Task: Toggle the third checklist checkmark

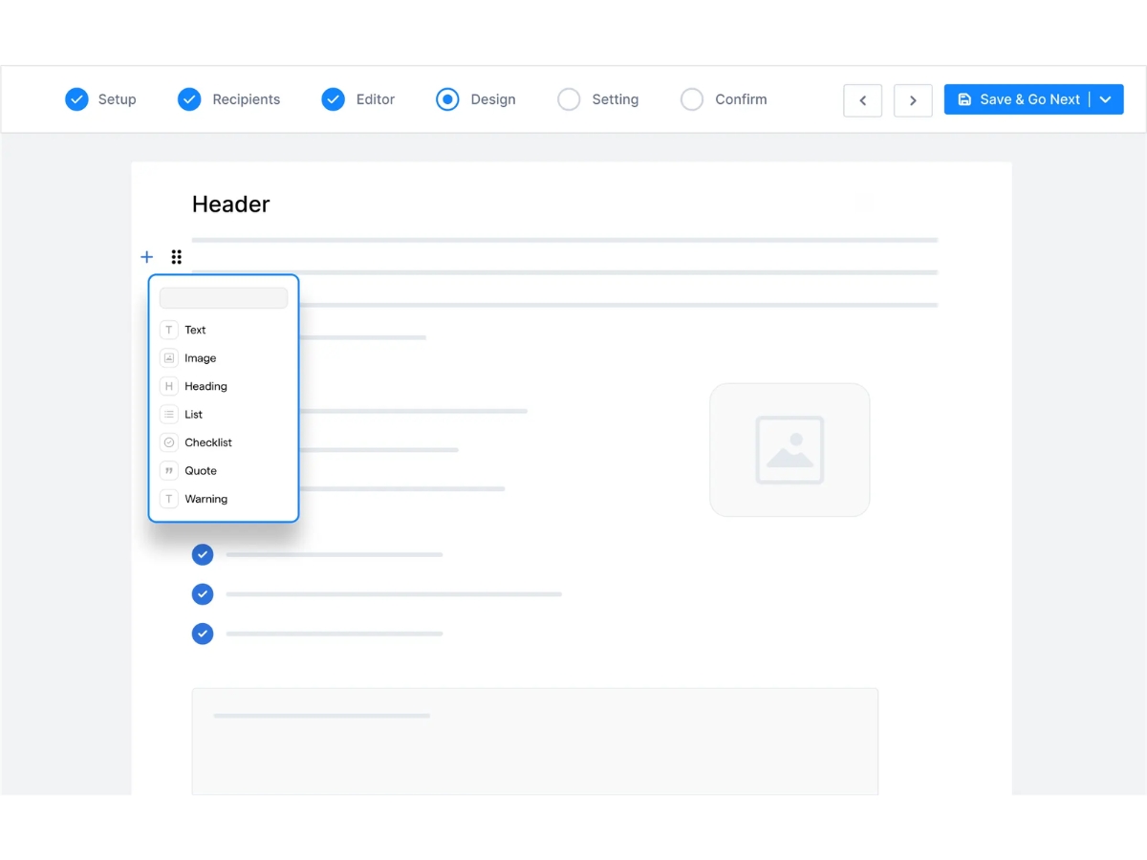Action: (203, 634)
